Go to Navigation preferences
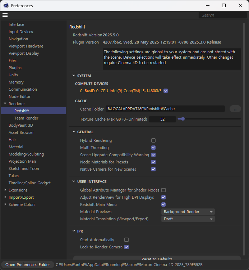 pos(18,39)
